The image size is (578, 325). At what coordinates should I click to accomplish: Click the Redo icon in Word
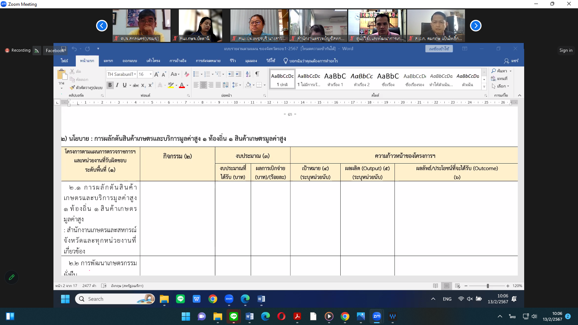(x=87, y=49)
